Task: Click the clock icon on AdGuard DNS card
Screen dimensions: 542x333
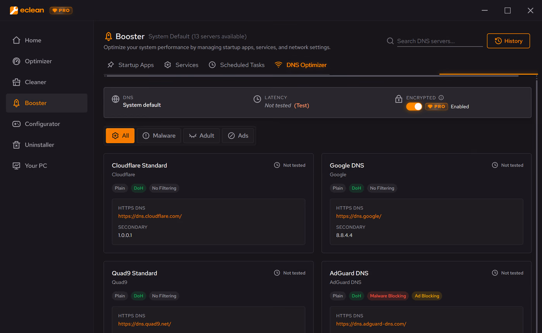Action: tap(495, 273)
